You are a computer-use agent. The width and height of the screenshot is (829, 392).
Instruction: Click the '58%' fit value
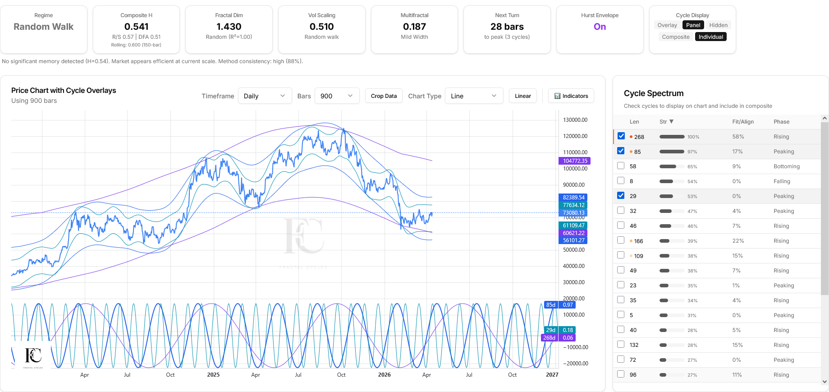[738, 137]
